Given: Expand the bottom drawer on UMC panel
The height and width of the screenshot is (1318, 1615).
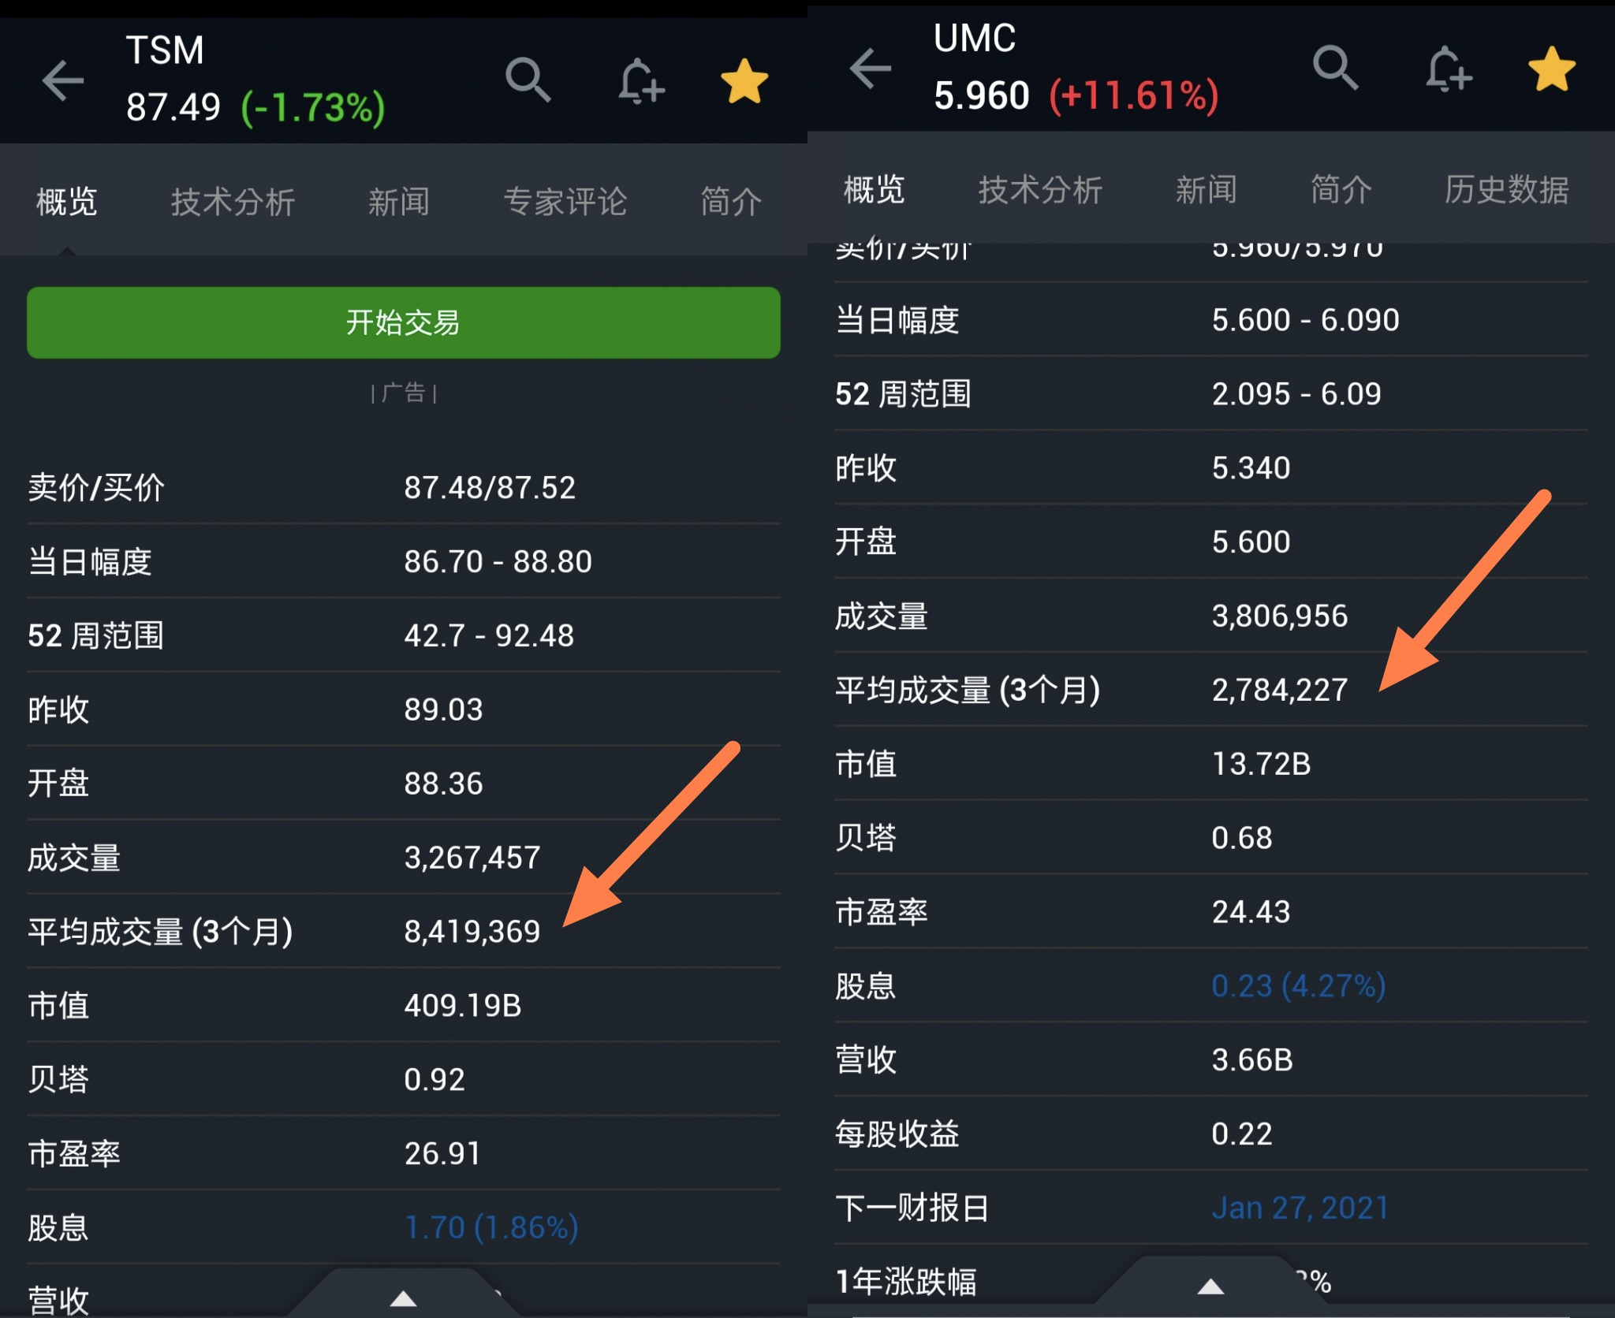Looking at the screenshot, I should point(1210,1286).
